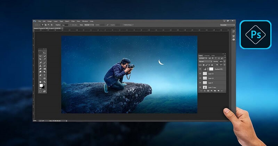The width and height of the screenshot is (278, 146).
Task: Select the Spot Healing Brush tool
Action: (x=40, y=63)
